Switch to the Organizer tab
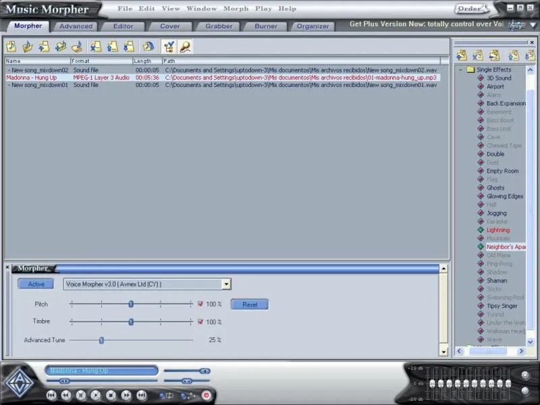Screen dimensions: 540x405 [313, 26]
